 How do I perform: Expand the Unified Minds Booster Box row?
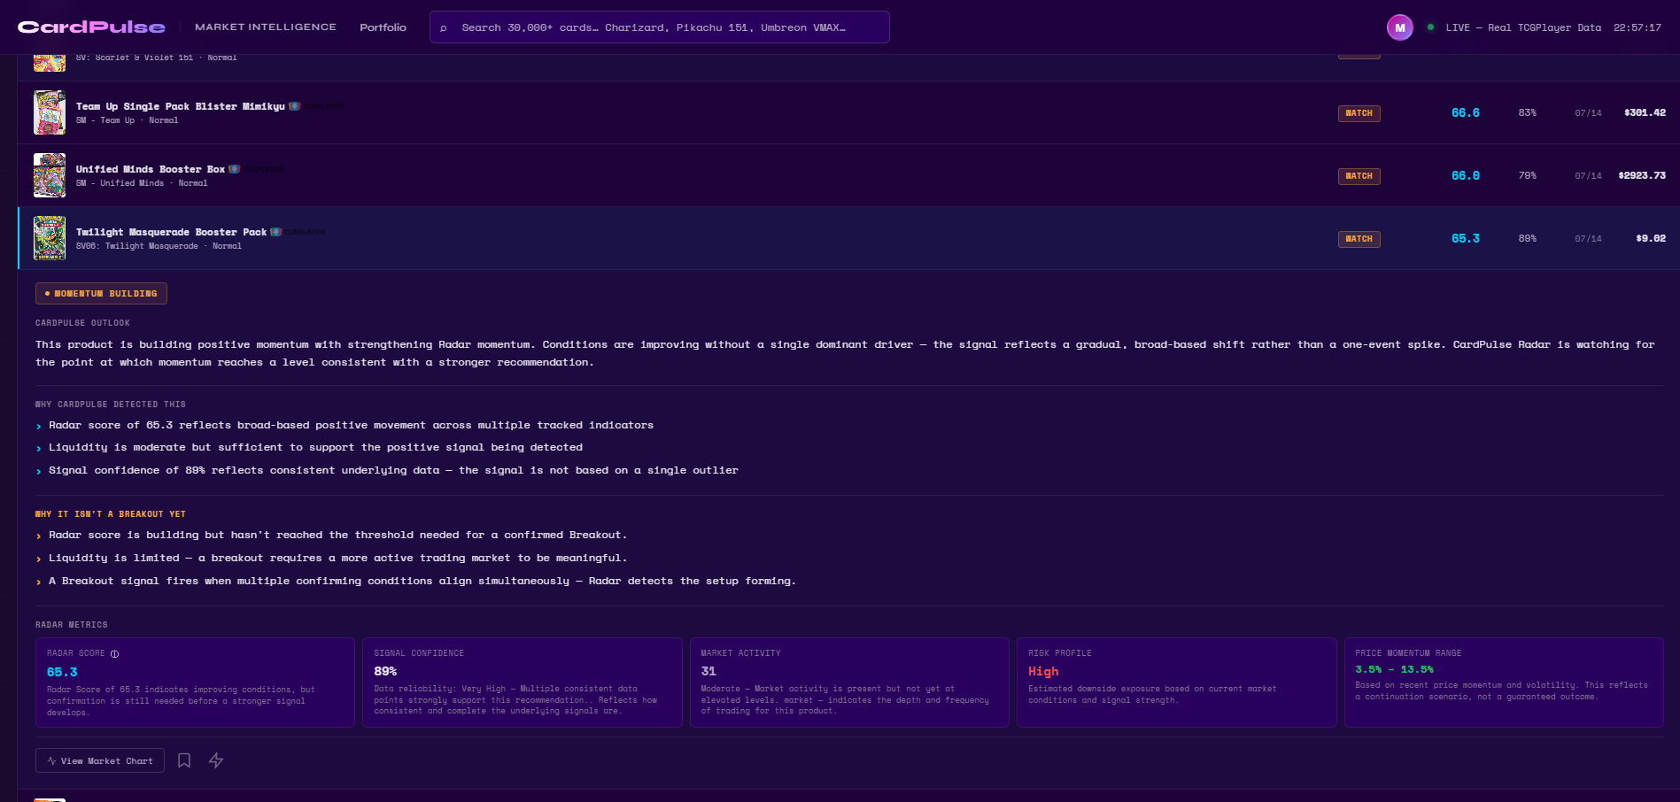(x=848, y=175)
